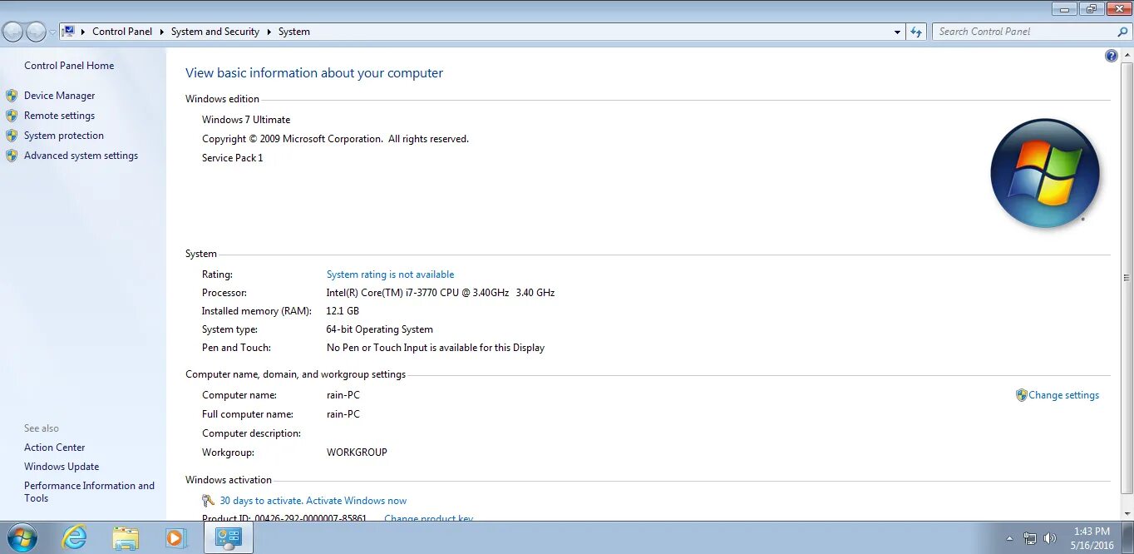Click the Forward navigation arrow
1134x554 pixels.
[x=36, y=32]
